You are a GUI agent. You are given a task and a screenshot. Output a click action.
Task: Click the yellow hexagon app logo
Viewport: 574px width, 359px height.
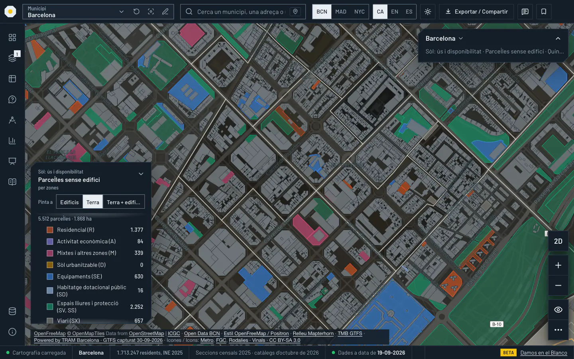pyautogui.click(x=10, y=12)
